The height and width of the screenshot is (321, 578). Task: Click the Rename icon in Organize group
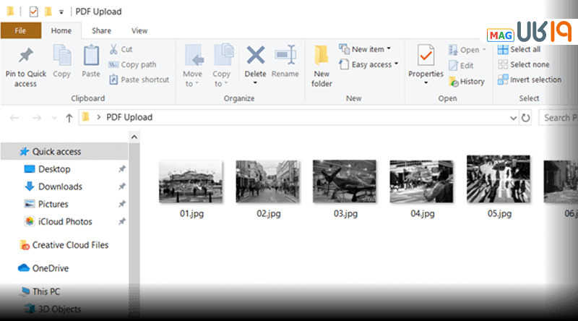click(285, 56)
